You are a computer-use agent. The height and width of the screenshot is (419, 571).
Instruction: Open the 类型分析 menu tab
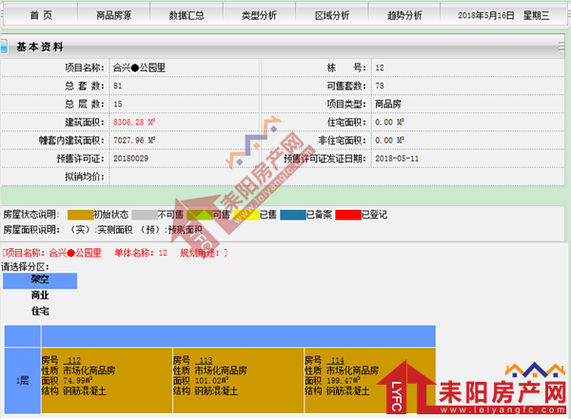(x=259, y=15)
